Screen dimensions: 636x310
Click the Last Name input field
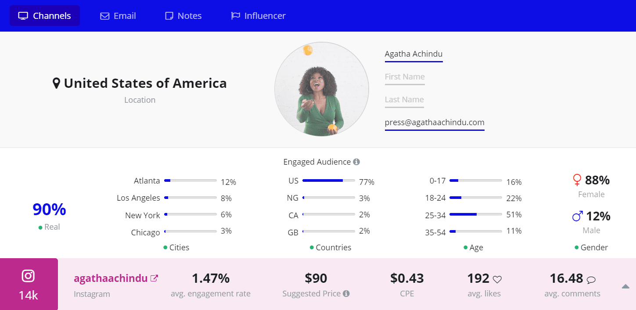[404, 100]
